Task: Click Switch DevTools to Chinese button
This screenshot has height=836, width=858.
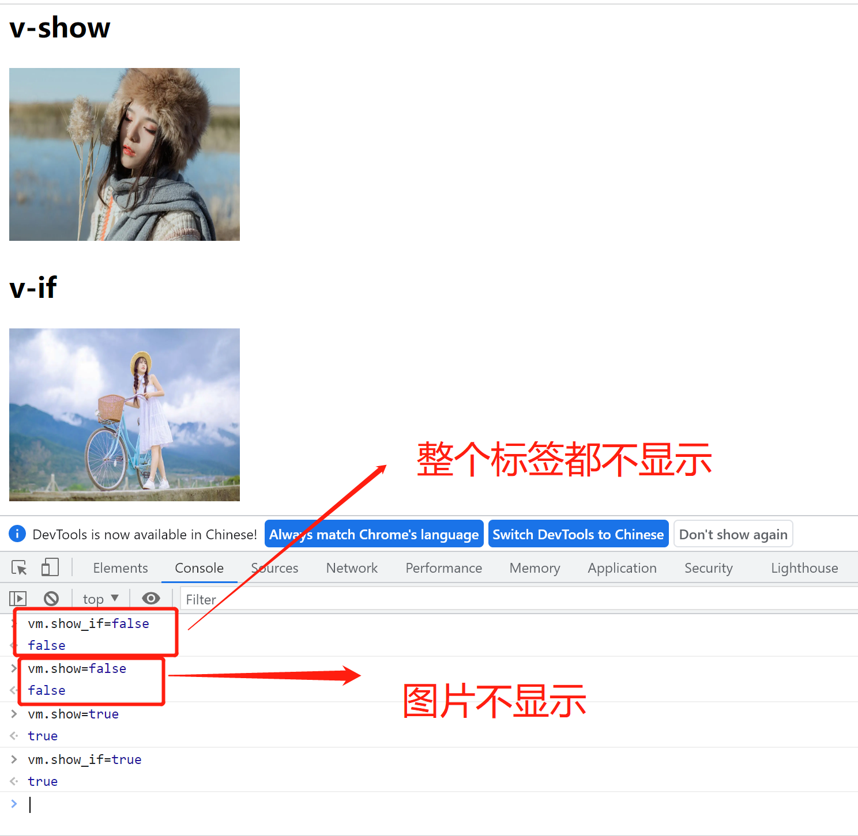Action: [x=578, y=534]
